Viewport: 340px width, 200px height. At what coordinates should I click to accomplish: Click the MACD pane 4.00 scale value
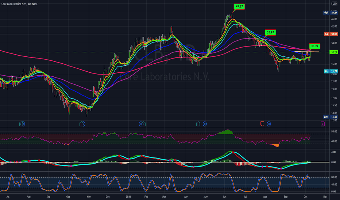334,152
